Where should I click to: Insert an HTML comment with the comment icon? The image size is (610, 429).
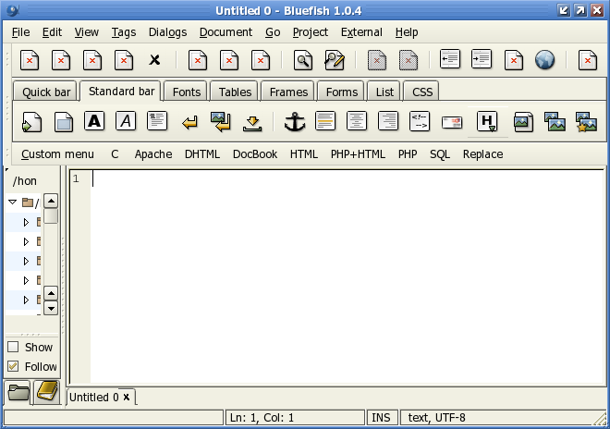click(x=420, y=121)
